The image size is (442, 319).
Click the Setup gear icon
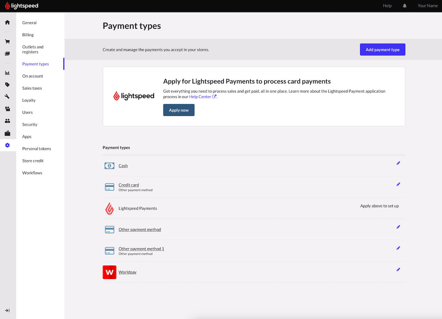[7, 145]
